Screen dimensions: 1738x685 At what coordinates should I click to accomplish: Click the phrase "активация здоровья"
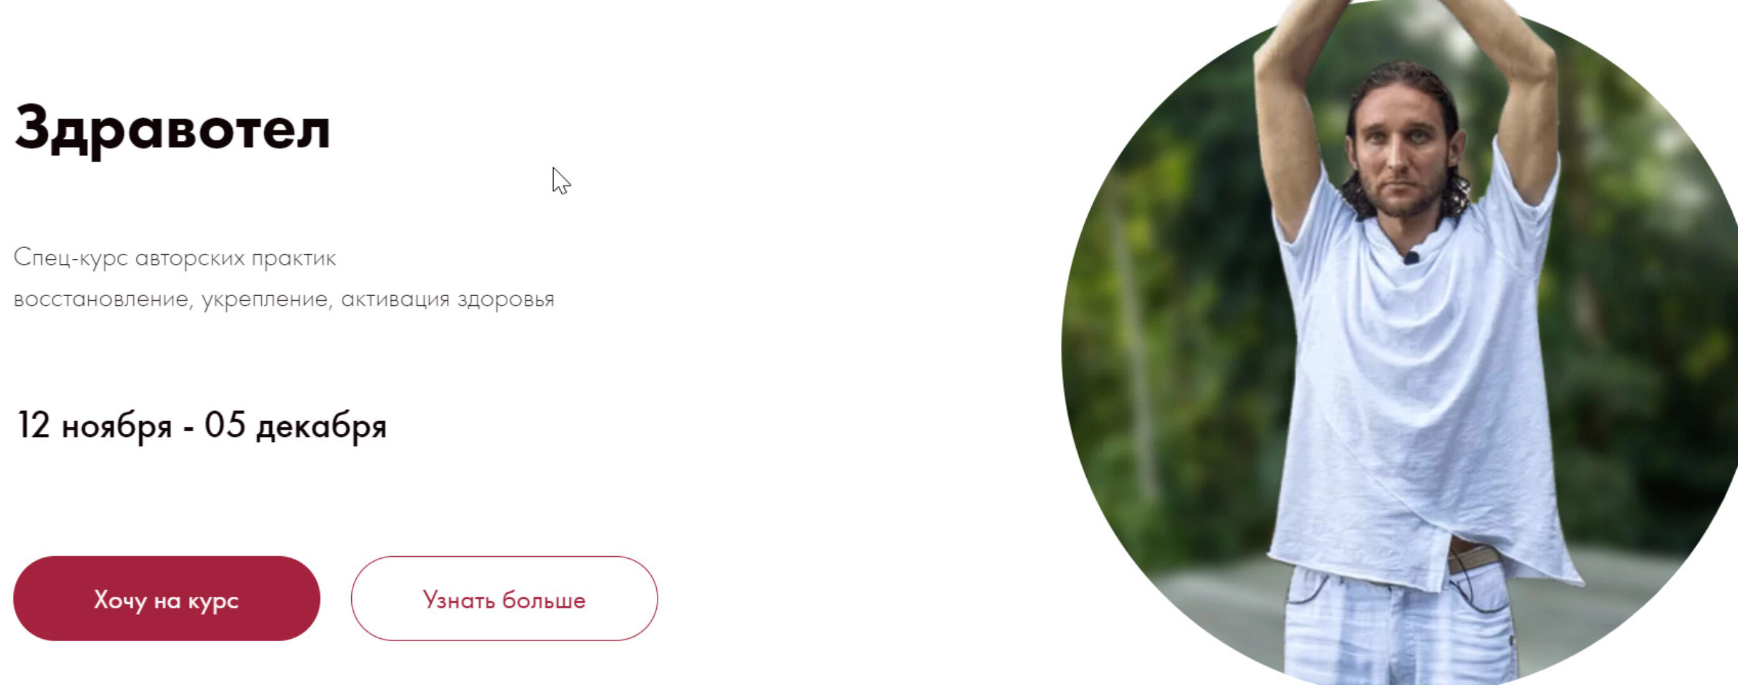447,299
